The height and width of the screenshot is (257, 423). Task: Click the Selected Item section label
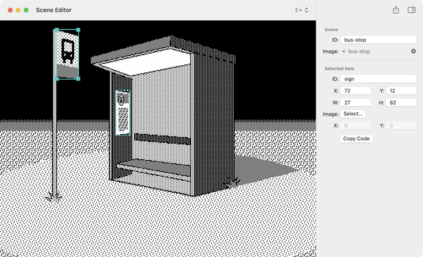[x=339, y=69]
